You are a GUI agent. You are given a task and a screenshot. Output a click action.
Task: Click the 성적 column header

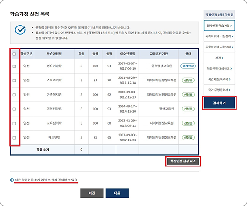(x=109, y=54)
